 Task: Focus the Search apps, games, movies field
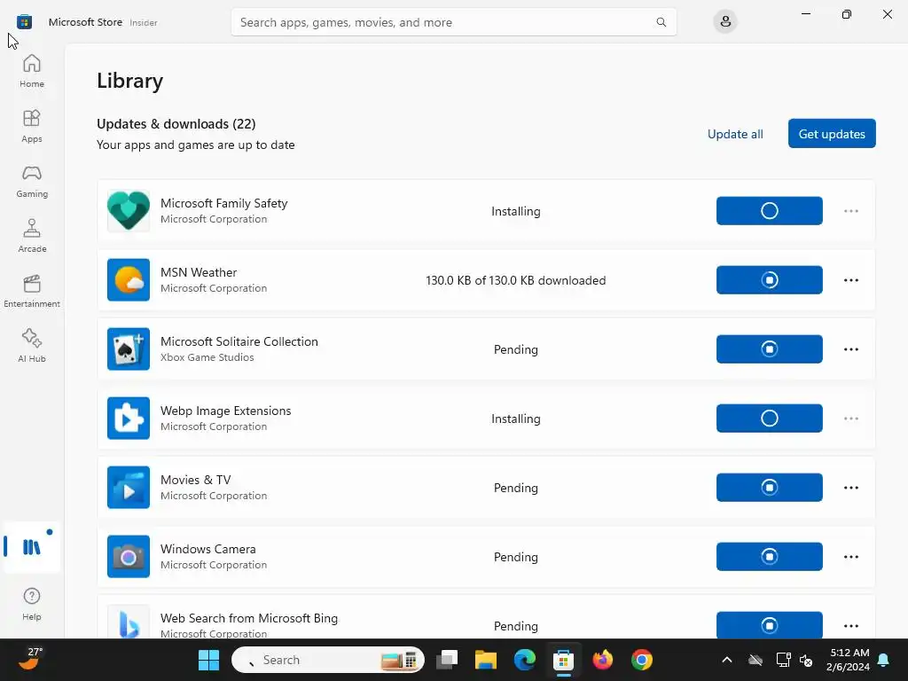click(453, 22)
